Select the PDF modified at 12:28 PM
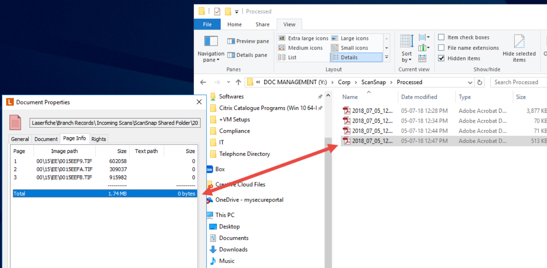This screenshot has width=547, height=268. point(444,111)
